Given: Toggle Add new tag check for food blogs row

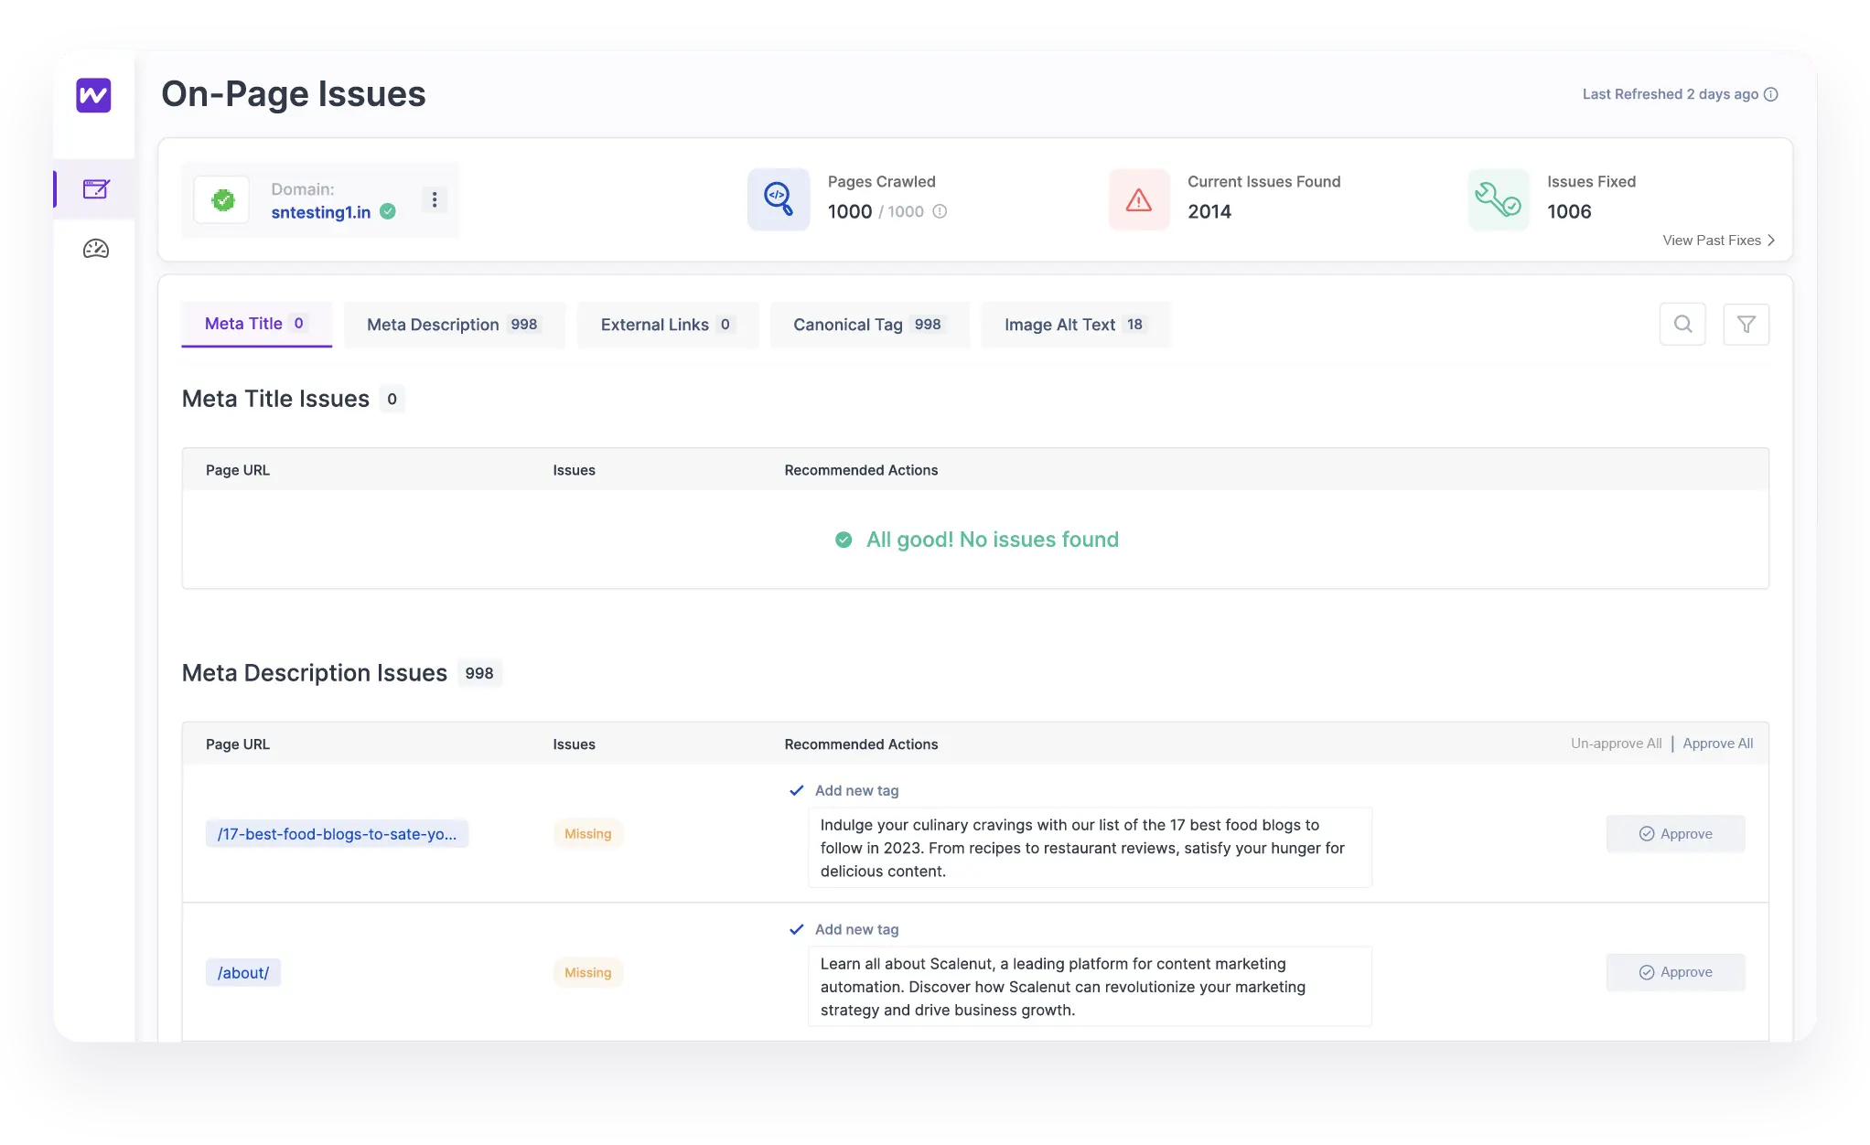Looking at the screenshot, I should pos(797,790).
